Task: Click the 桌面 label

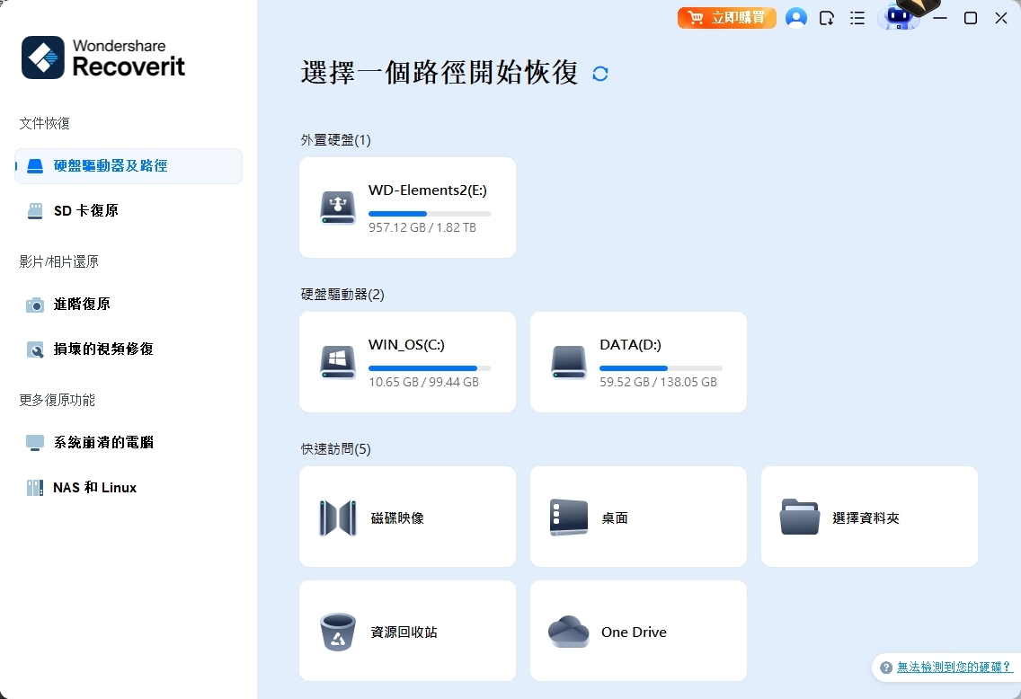Action: [615, 518]
